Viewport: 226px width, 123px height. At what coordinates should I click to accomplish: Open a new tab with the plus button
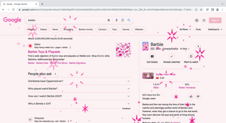(42, 4)
